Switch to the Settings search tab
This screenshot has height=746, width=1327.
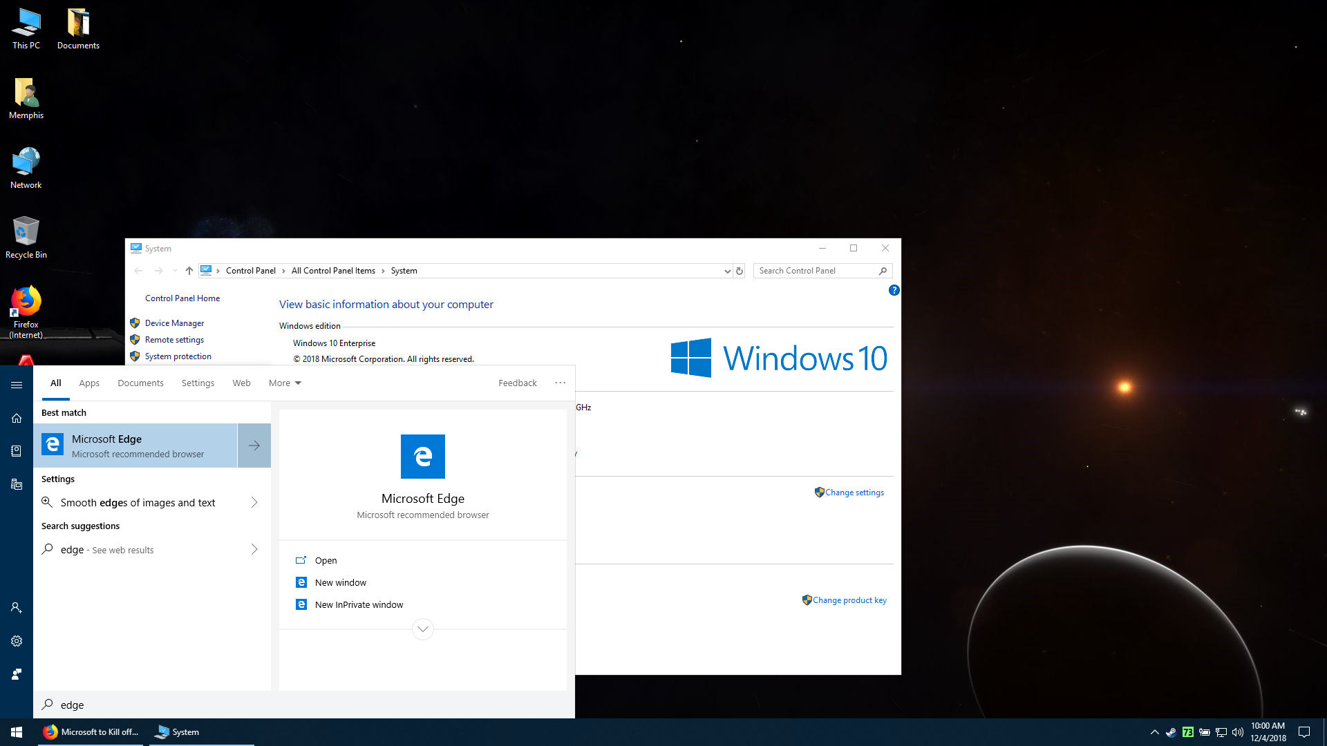(198, 383)
